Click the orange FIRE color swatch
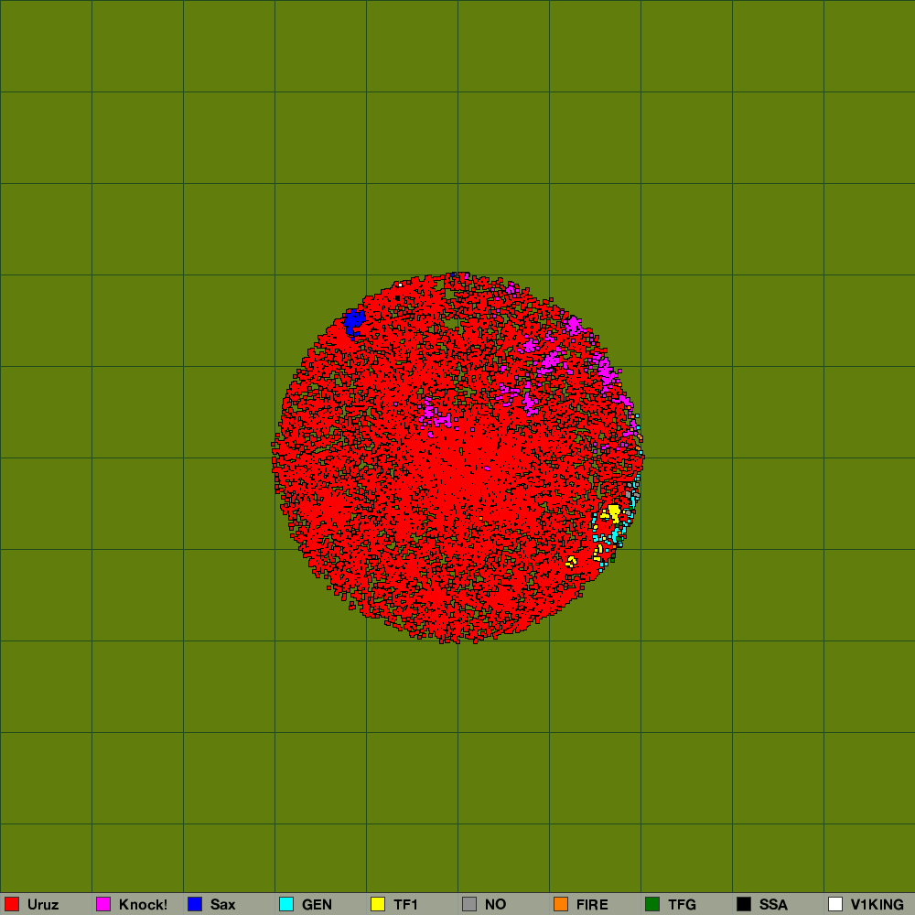This screenshot has width=915, height=915. [x=561, y=904]
